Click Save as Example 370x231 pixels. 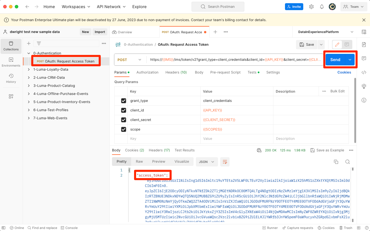click(x=327, y=150)
